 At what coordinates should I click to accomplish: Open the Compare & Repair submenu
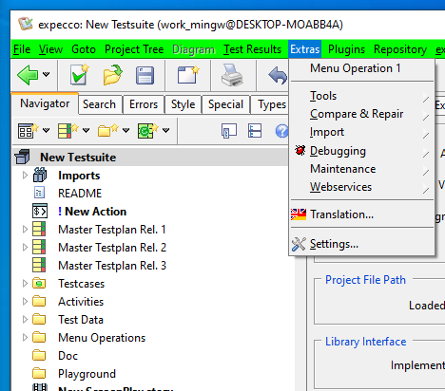(x=361, y=114)
